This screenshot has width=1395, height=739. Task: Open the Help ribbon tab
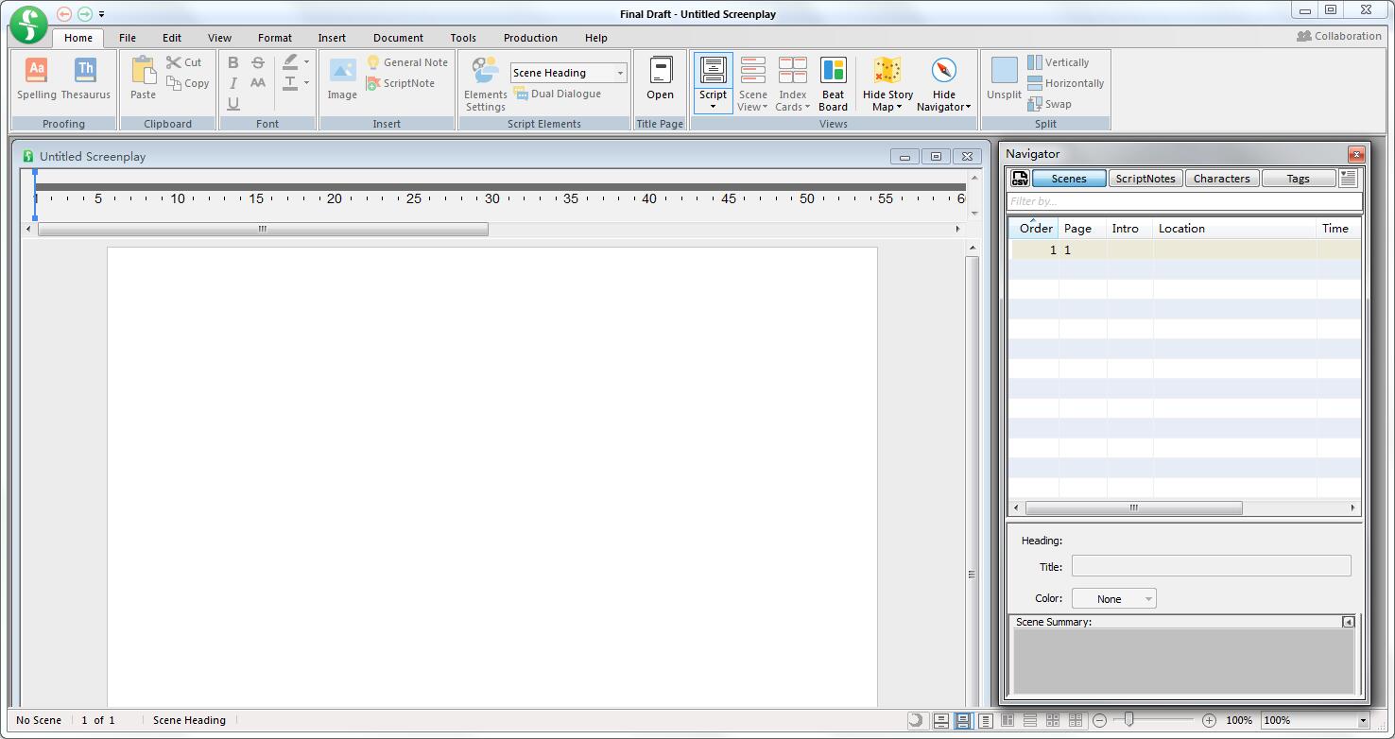click(596, 38)
